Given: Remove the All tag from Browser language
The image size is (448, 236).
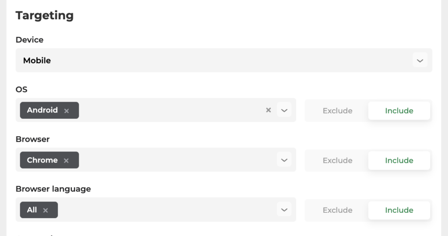Looking at the screenshot, I should (45, 210).
